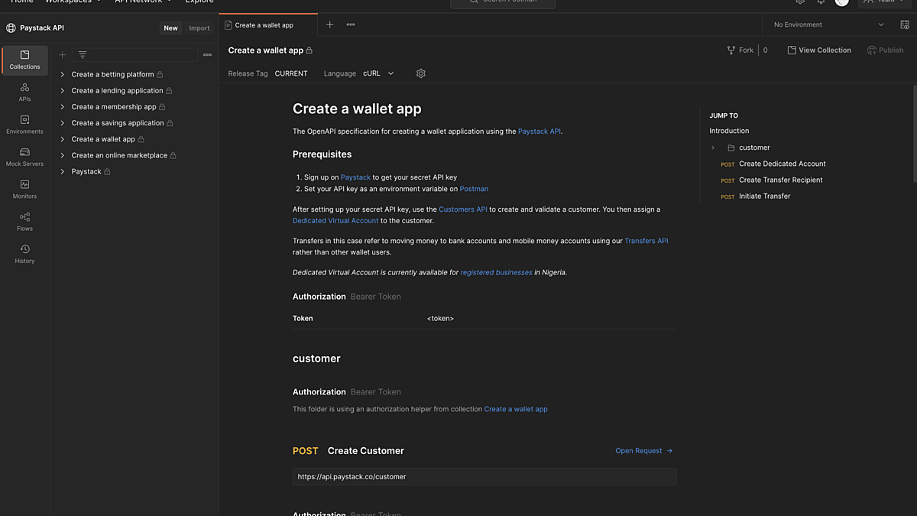Click the environment quick look icon
The width and height of the screenshot is (917, 516).
pos(905,24)
